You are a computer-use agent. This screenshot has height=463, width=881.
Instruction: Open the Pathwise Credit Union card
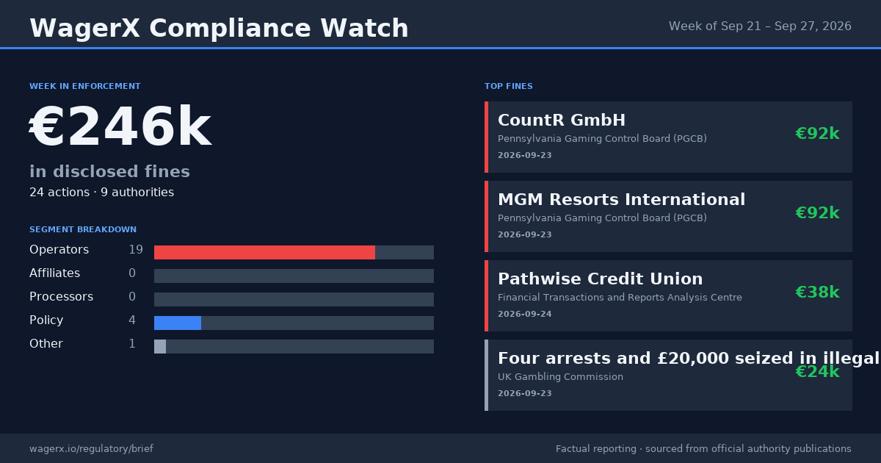coord(668,295)
